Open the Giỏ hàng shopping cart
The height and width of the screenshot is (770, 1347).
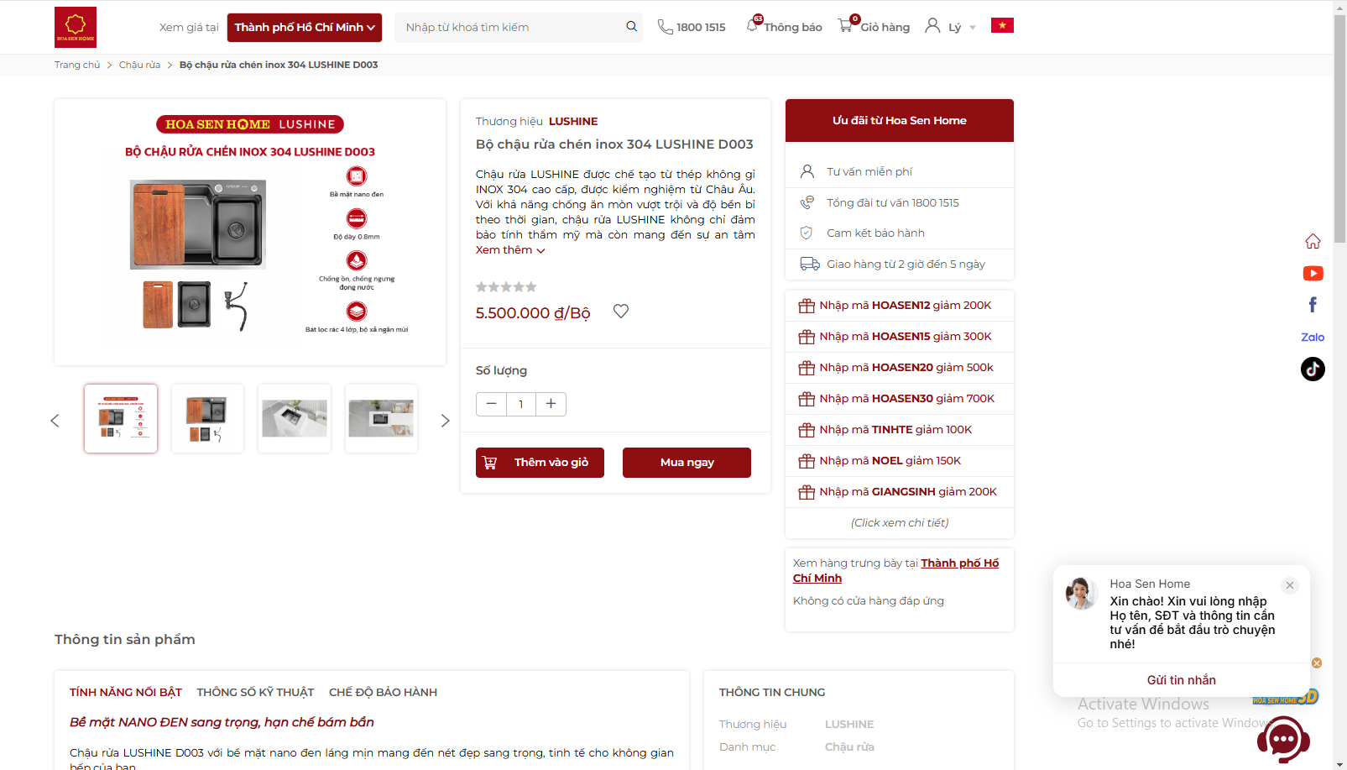pos(874,27)
